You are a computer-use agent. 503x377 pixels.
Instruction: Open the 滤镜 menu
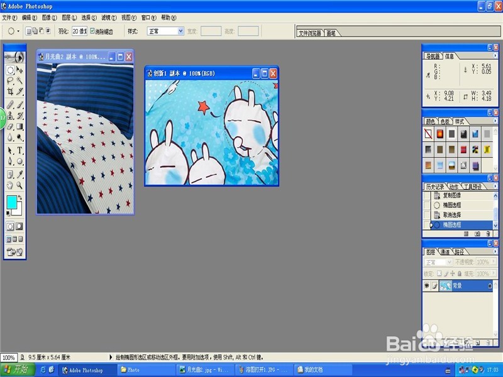tap(109, 18)
